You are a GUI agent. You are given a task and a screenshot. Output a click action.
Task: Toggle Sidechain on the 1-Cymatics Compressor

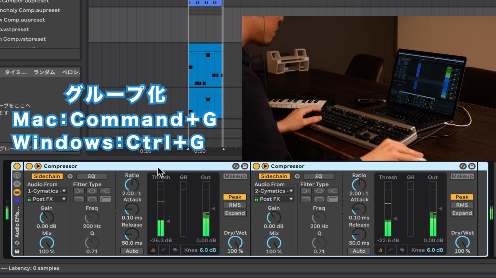click(47, 176)
